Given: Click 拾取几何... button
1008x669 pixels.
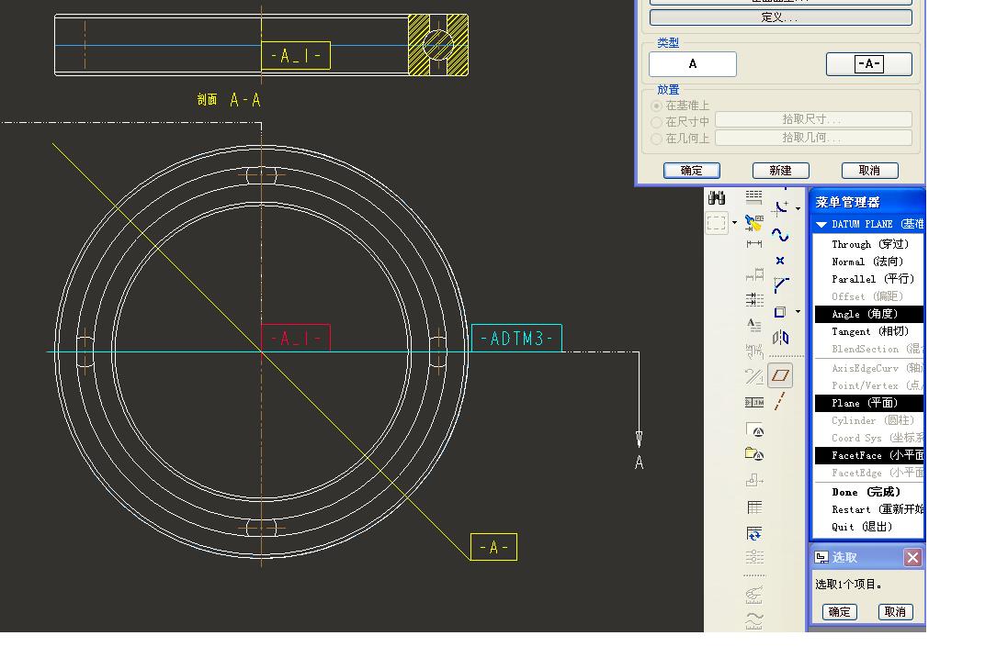Looking at the screenshot, I should click(x=813, y=138).
